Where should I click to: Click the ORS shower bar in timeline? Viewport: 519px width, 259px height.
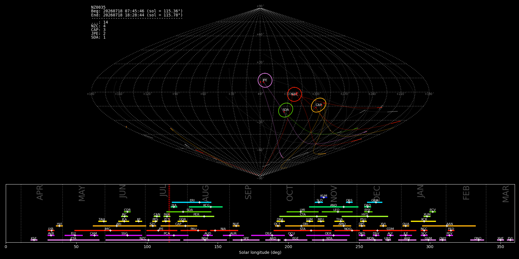[349, 202]
